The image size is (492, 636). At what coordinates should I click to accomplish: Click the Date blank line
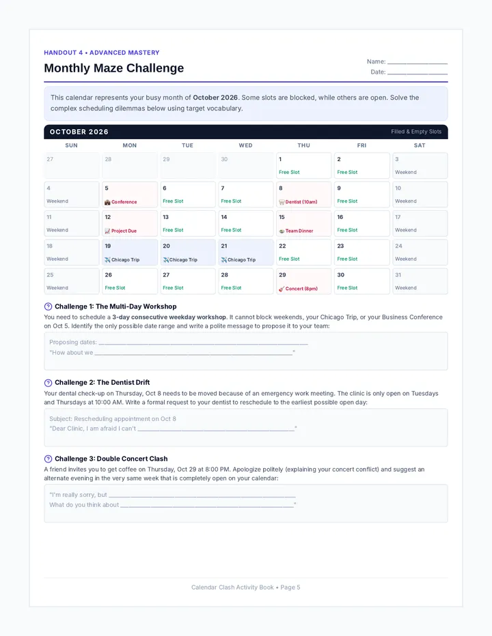click(418, 72)
